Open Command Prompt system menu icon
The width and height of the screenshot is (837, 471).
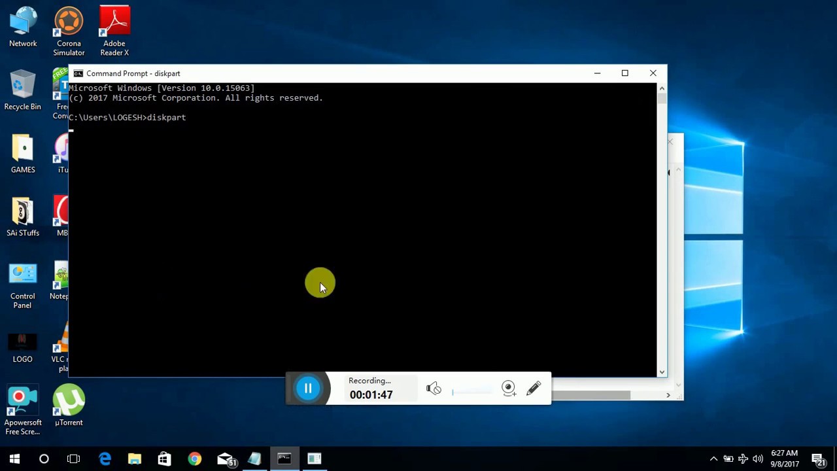point(78,73)
